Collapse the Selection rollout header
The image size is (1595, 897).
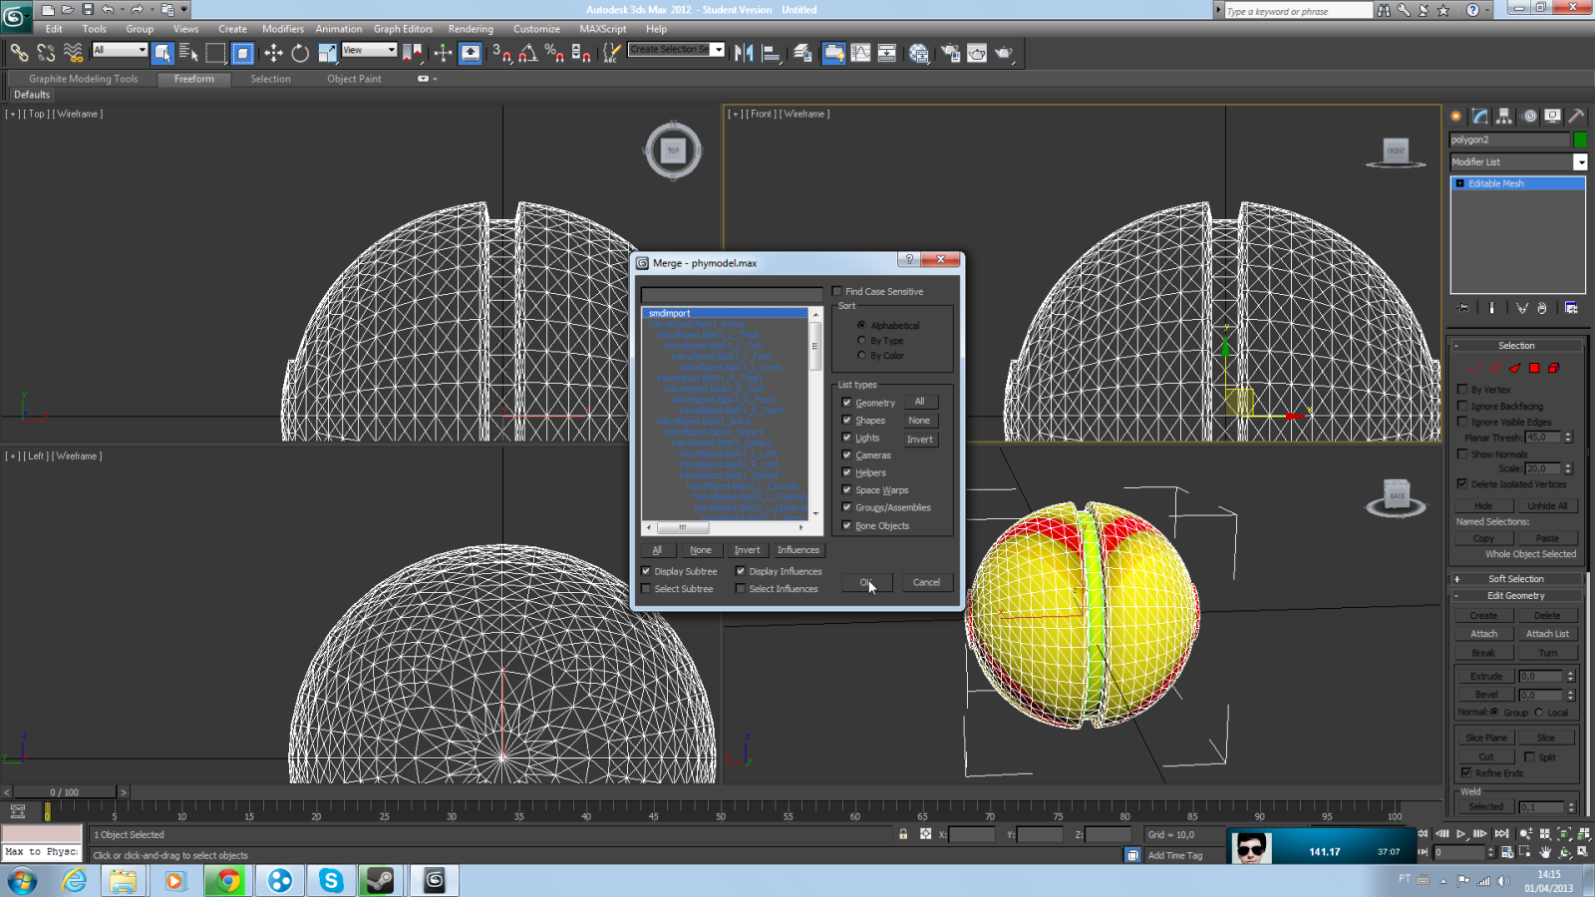pos(1515,346)
